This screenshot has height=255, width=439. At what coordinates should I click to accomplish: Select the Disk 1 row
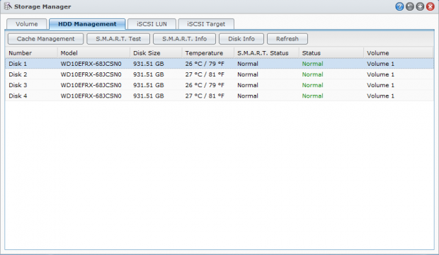click(219, 64)
